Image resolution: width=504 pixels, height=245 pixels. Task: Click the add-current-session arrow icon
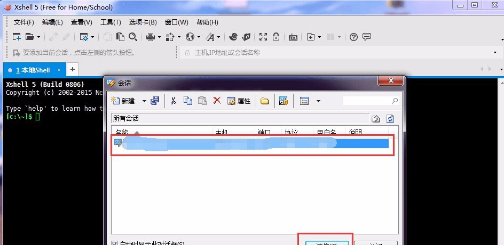[x=17, y=53]
